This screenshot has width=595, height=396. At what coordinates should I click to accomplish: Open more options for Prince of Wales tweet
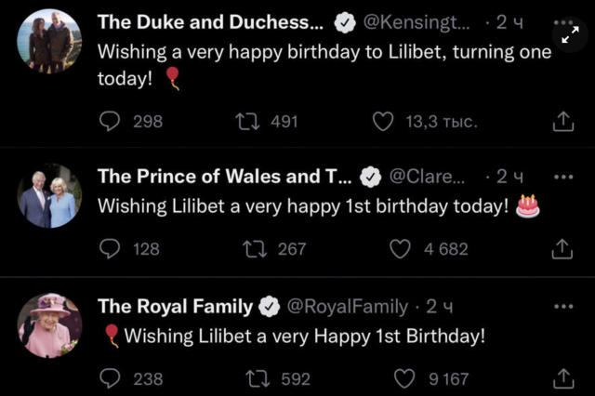563,177
